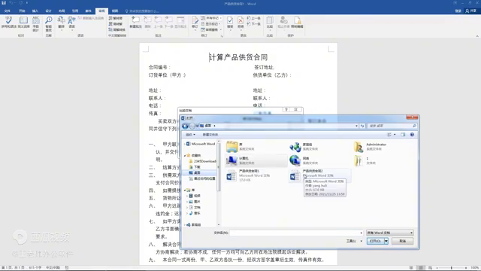The width and height of the screenshot is (481, 271).
Task: Collapse the 收藏夹 (Favorites) tree node
Action: (185, 156)
